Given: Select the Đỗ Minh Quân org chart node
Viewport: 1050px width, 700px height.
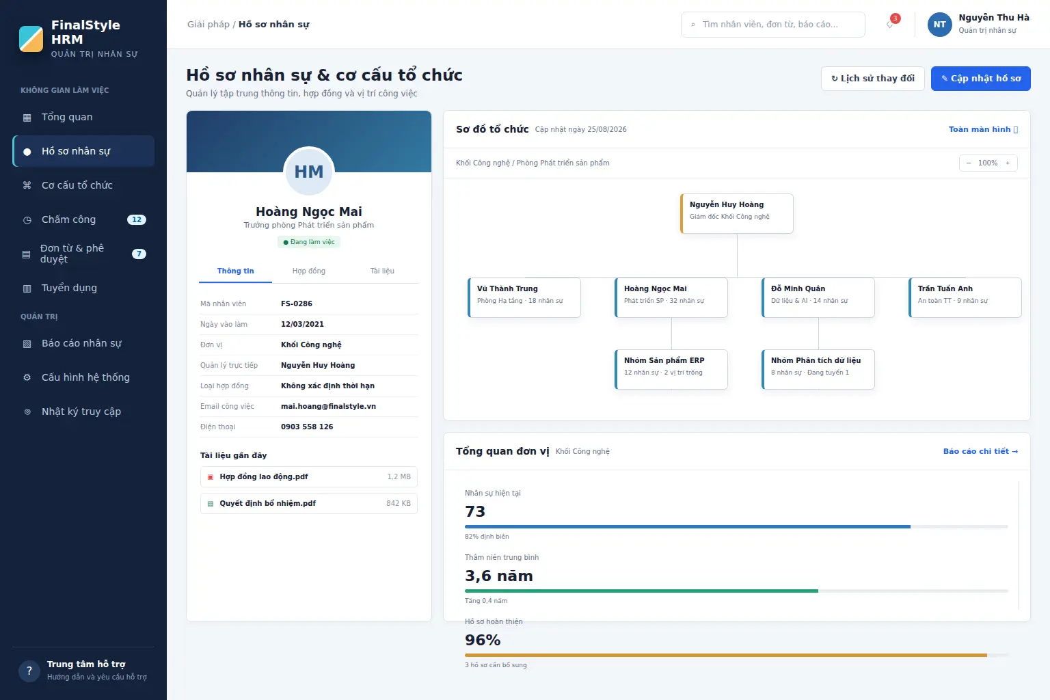Looking at the screenshot, I should point(818,297).
